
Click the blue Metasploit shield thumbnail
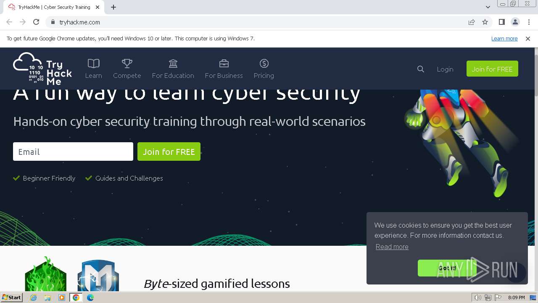98,276
